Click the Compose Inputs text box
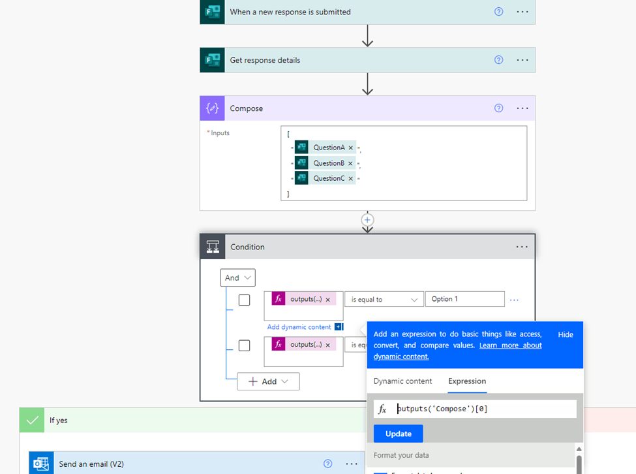636x474 pixels. coord(404,163)
